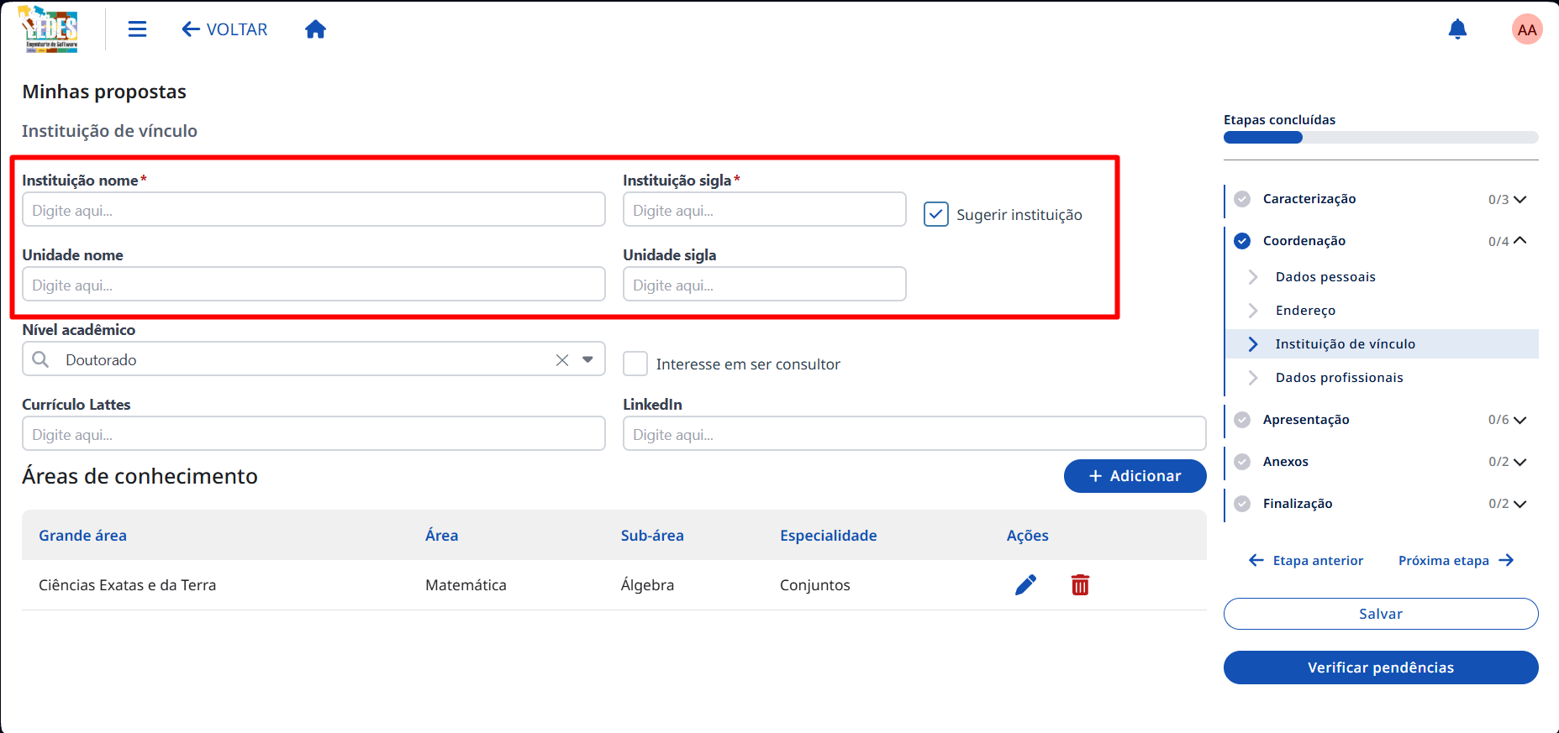This screenshot has width=1559, height=733.
Task: Expand Apresentação step section
Action: pos(1519,420)
